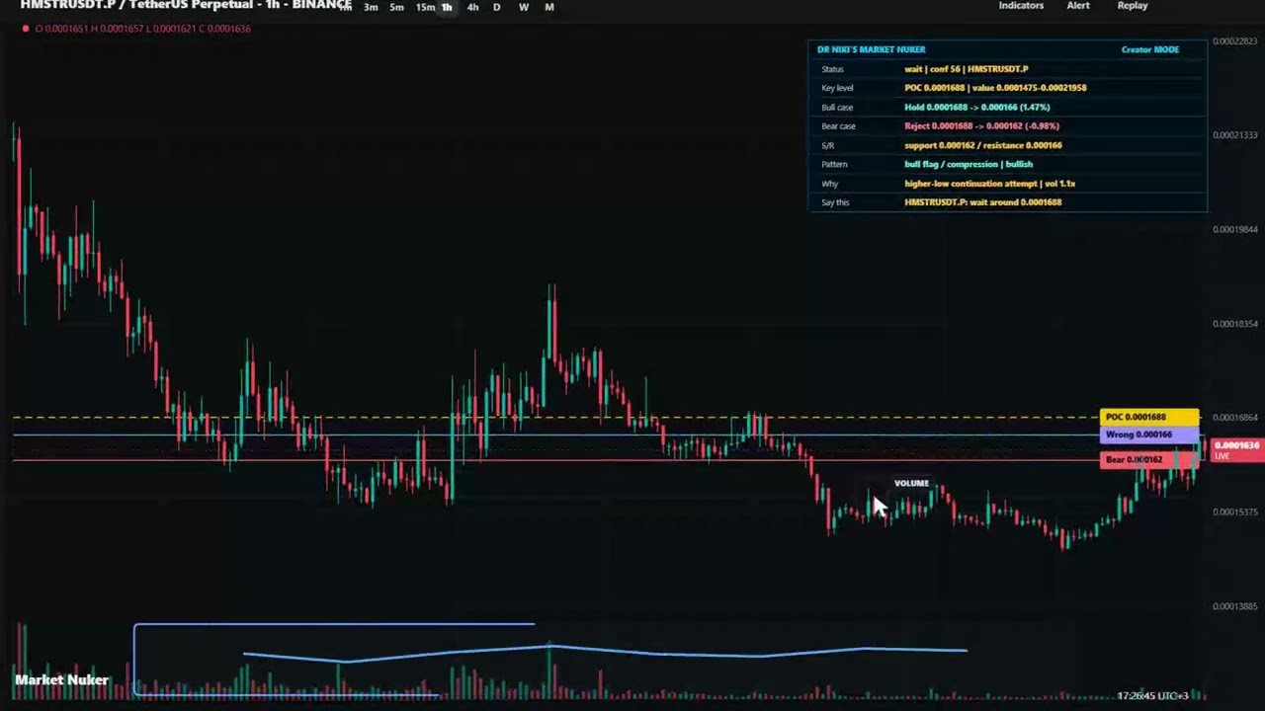Click the Bull case Hold value

tap(977, 107)
